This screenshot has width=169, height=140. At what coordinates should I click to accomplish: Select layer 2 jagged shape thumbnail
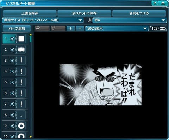click(21, 50)
